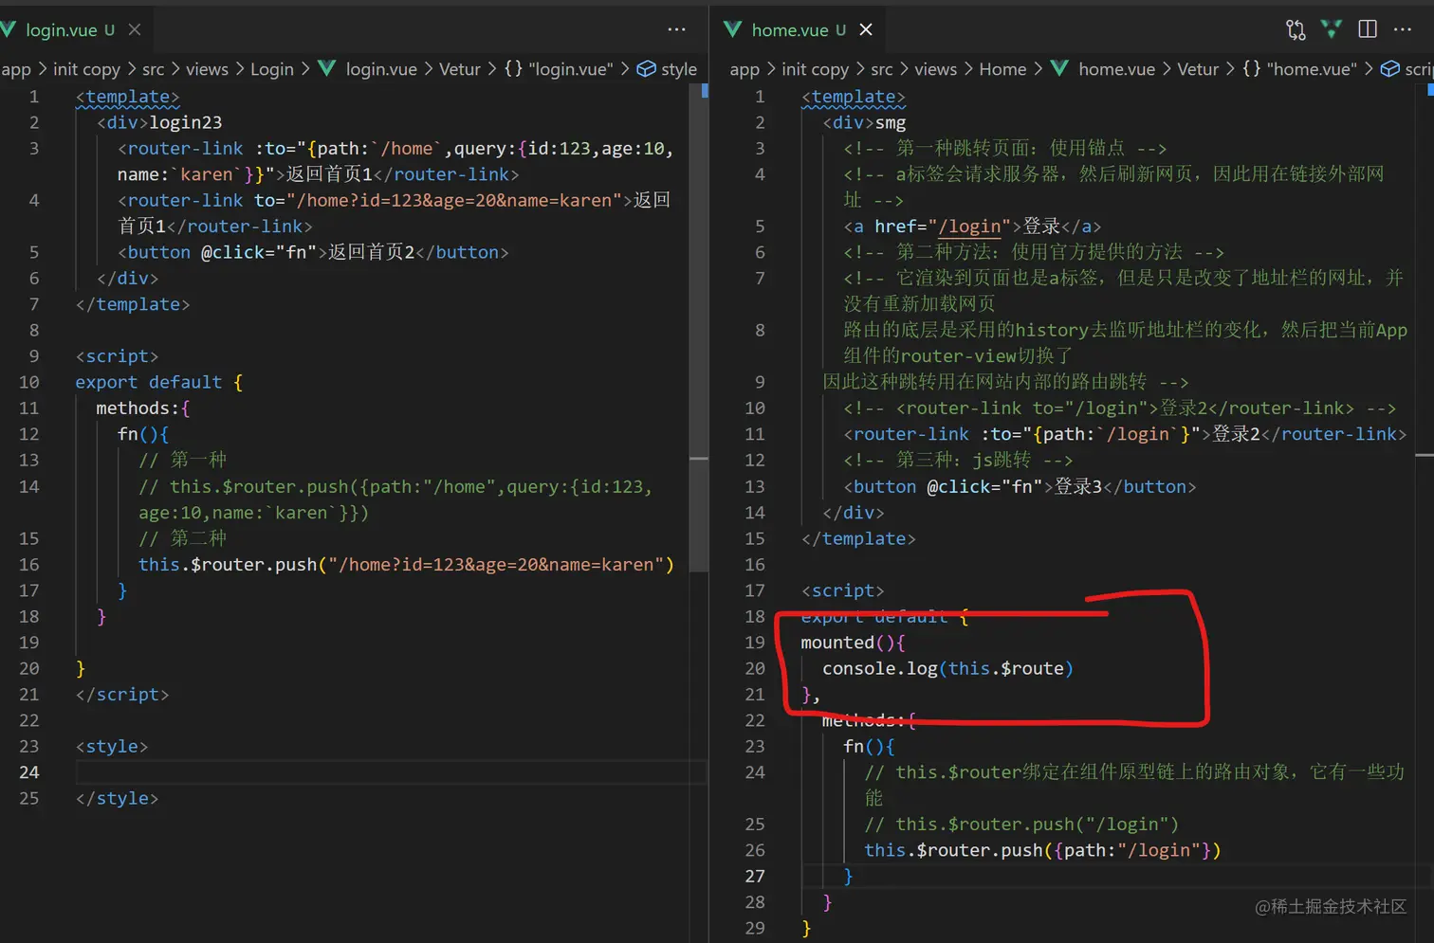Open the Login folder breadcrumb
Viewport: 1434px width, 943px height.
pyautogui.click(x=272, y=69)
